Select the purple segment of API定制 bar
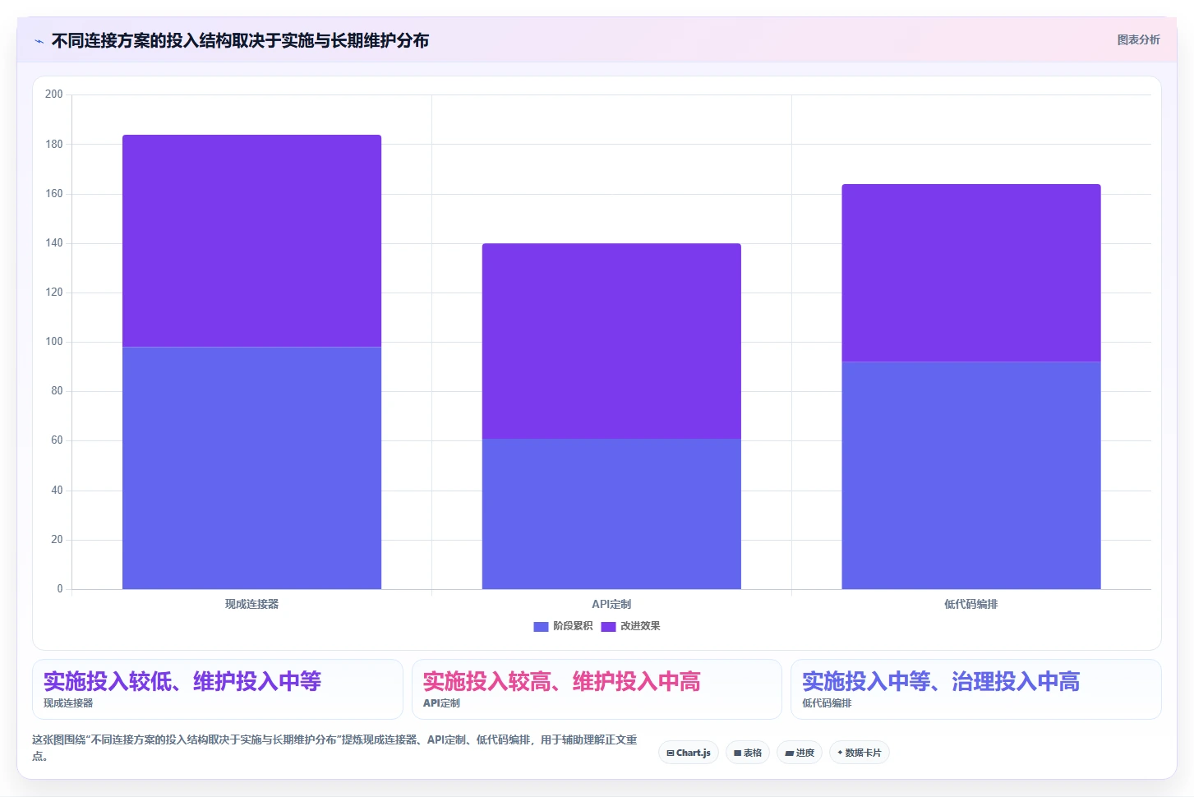 point(611,341)
